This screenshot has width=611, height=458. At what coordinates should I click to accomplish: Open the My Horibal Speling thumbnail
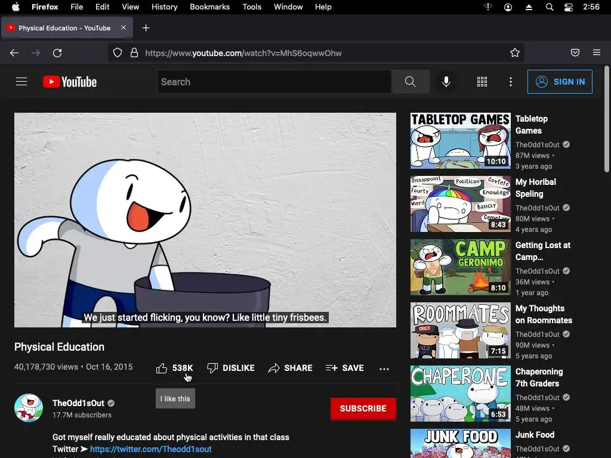(461, 204)
